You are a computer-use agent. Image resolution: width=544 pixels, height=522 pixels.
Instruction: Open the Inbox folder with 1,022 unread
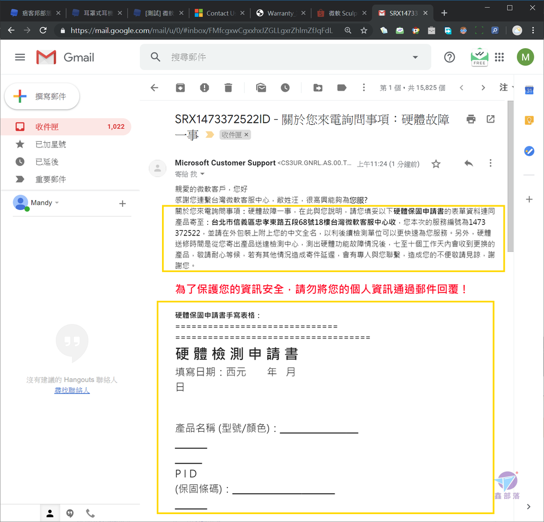[x=66, y=127]
